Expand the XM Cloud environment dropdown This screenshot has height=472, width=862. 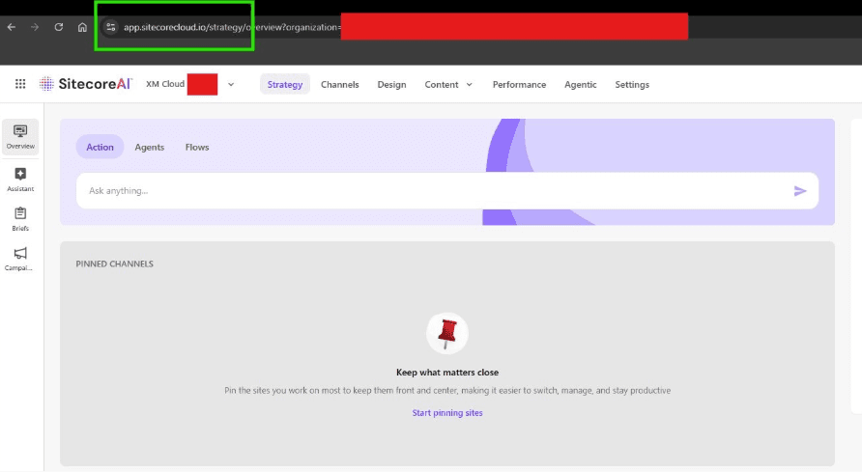pyautogui.click(x=231, y=84)
